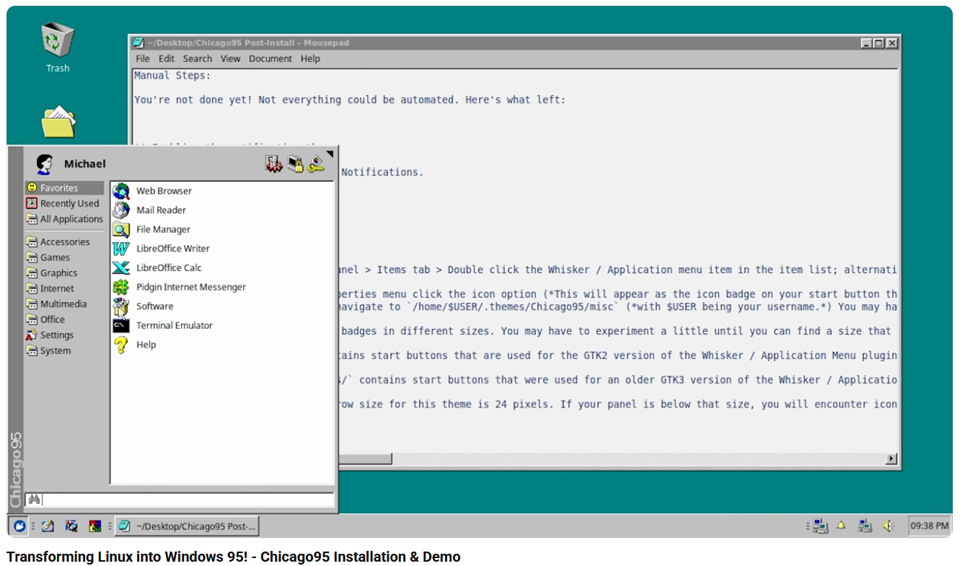Select the Office category
Viewport: 960px width, 566px height.
[x=65, y=319]
